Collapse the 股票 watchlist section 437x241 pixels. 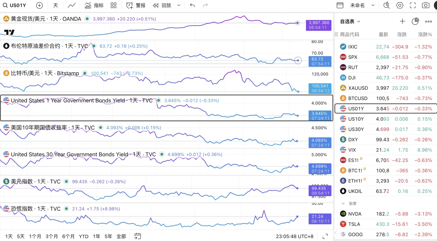pyautogui.click(x=343, y=204)
